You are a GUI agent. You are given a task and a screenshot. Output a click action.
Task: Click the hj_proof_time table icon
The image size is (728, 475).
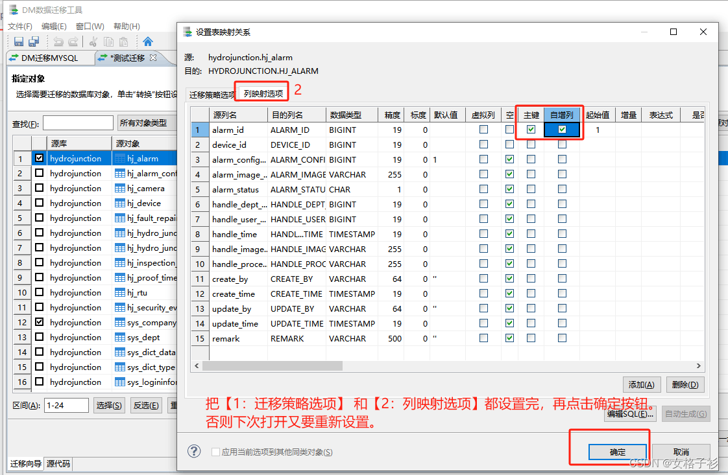point(120,277)
